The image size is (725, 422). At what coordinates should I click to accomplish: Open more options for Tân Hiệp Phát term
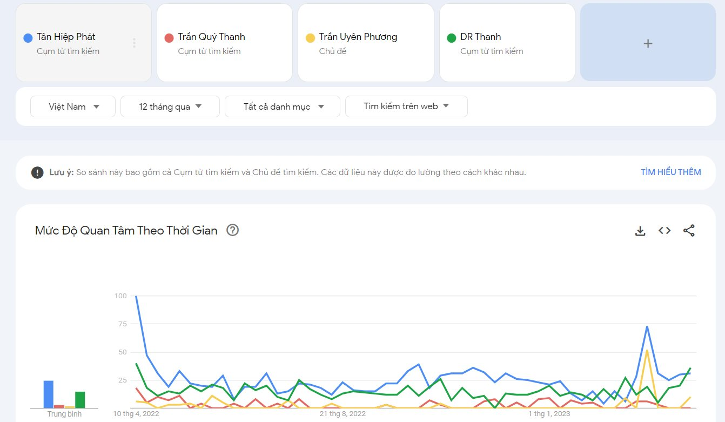(x=134, y=43)
